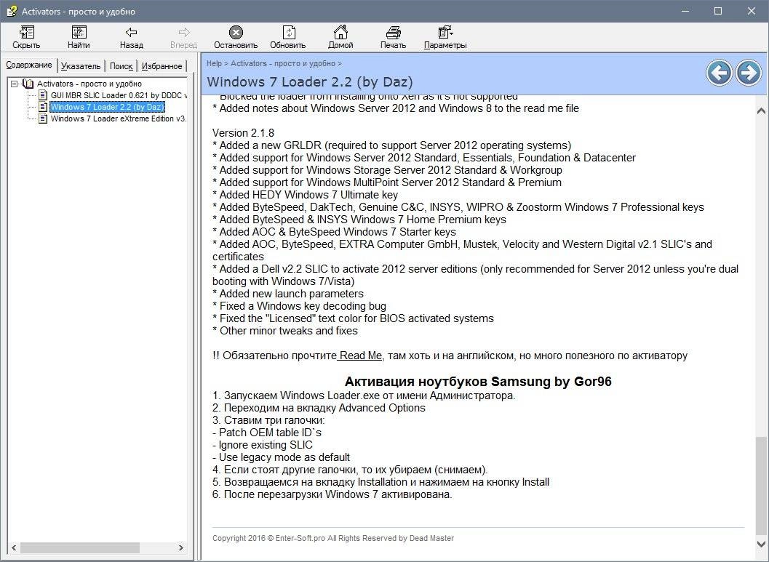Click content pane scroll down arrow
Screen dimensions: 769x562
pyautogui.click(x=761, y=543)
